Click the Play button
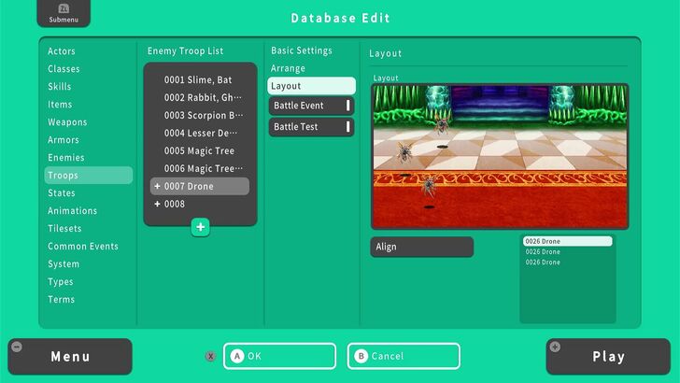Viewport: 680px width, 383px height. pyautogui.click(x=608, y=357)
